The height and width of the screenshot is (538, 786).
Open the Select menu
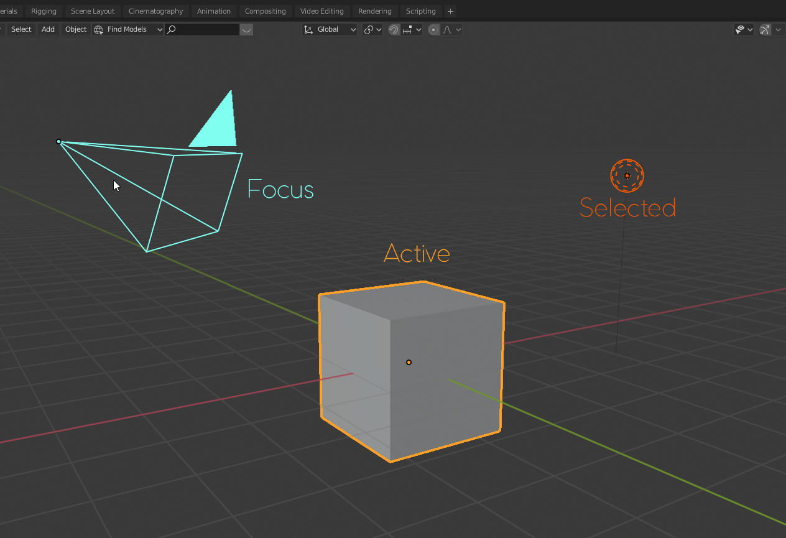click(x=21, y=29)
